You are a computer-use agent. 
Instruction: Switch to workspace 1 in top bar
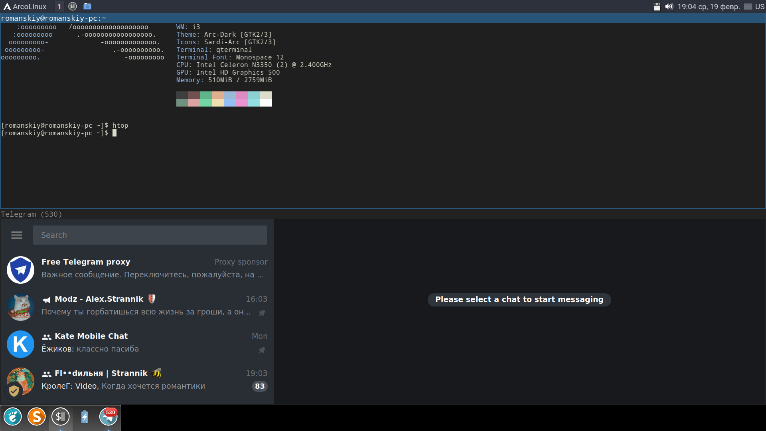click(x=59, y=6)
